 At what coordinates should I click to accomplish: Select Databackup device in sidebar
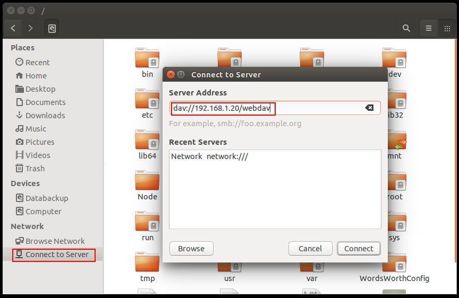coord(42,198)
